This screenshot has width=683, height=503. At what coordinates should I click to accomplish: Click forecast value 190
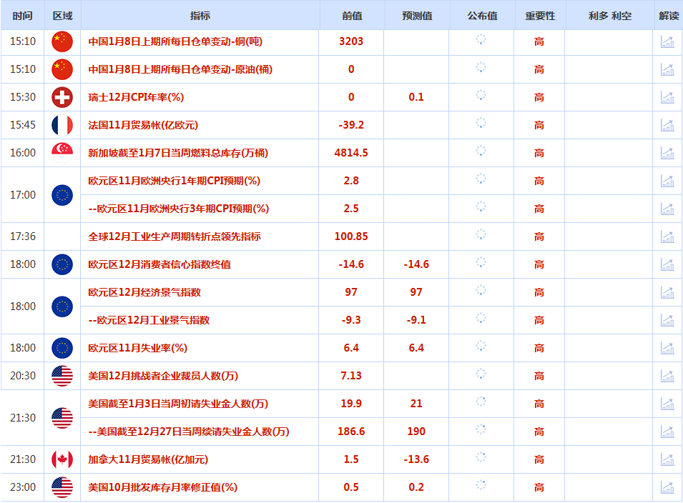pyautogui.click(x=416, y=432)
